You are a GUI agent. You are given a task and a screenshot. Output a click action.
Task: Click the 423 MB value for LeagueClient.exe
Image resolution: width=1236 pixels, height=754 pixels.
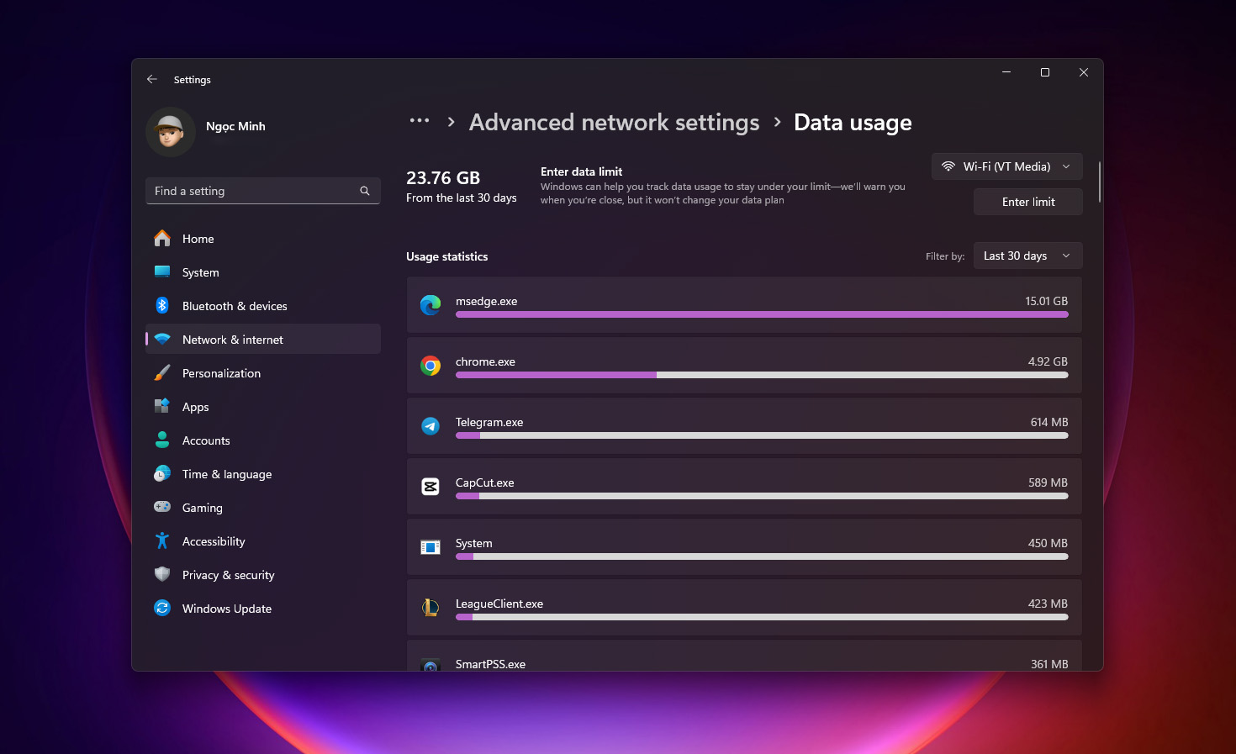pyautogui.click(x=1048, y=604)
